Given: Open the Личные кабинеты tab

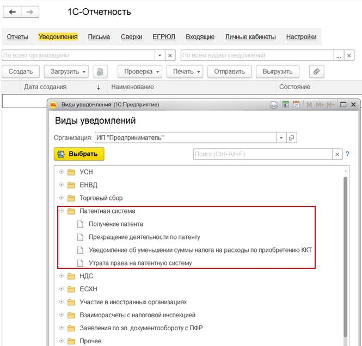Looking at the screenshot, I should click(x=250, y=37).
